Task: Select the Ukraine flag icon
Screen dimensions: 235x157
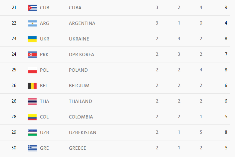Action: pyautogui.click(x=32, y=39)
